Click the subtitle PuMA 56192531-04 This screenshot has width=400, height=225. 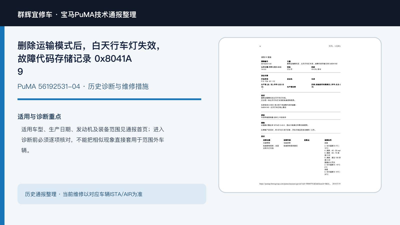49,86
